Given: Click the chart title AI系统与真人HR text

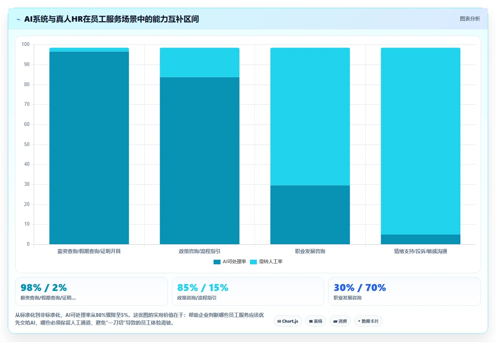Looking at the screenshot, I should [111, 19].
